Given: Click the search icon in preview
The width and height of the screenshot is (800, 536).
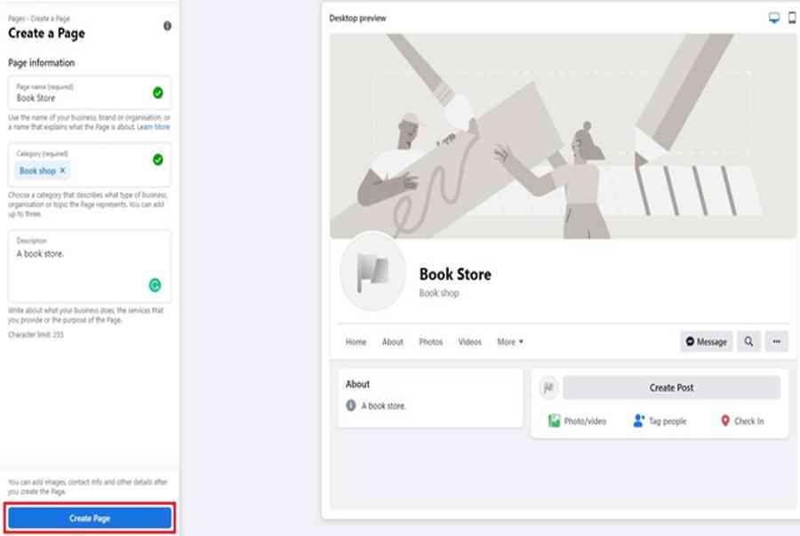Looking at the screenshot, I should pos(748,341).
